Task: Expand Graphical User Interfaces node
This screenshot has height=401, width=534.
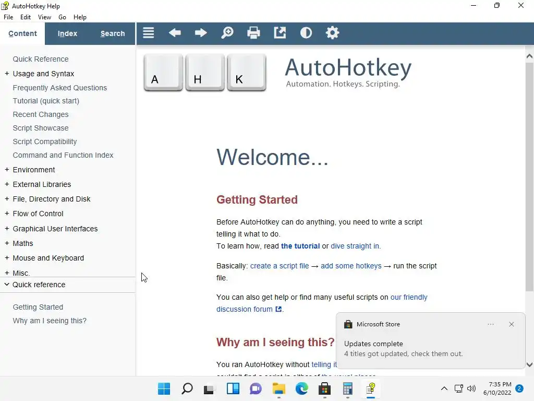Action: coord(7,229)
